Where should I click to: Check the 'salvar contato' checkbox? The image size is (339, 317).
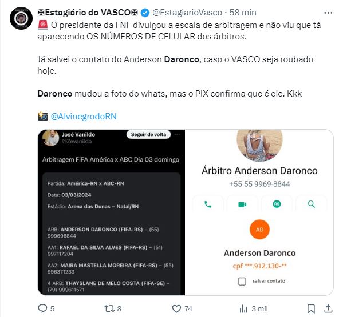[x=242, y=282]
